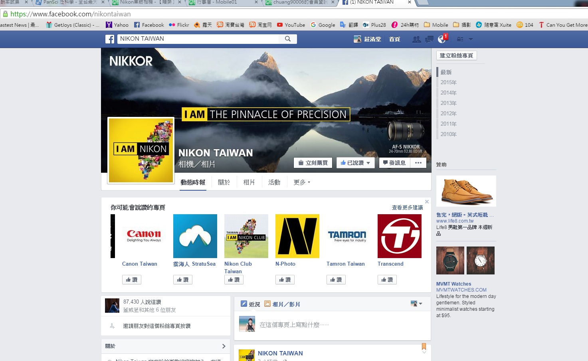The width and height of the screenshot is (588, 361).
Task: Select 關於 tab
Action: [224, 182]
